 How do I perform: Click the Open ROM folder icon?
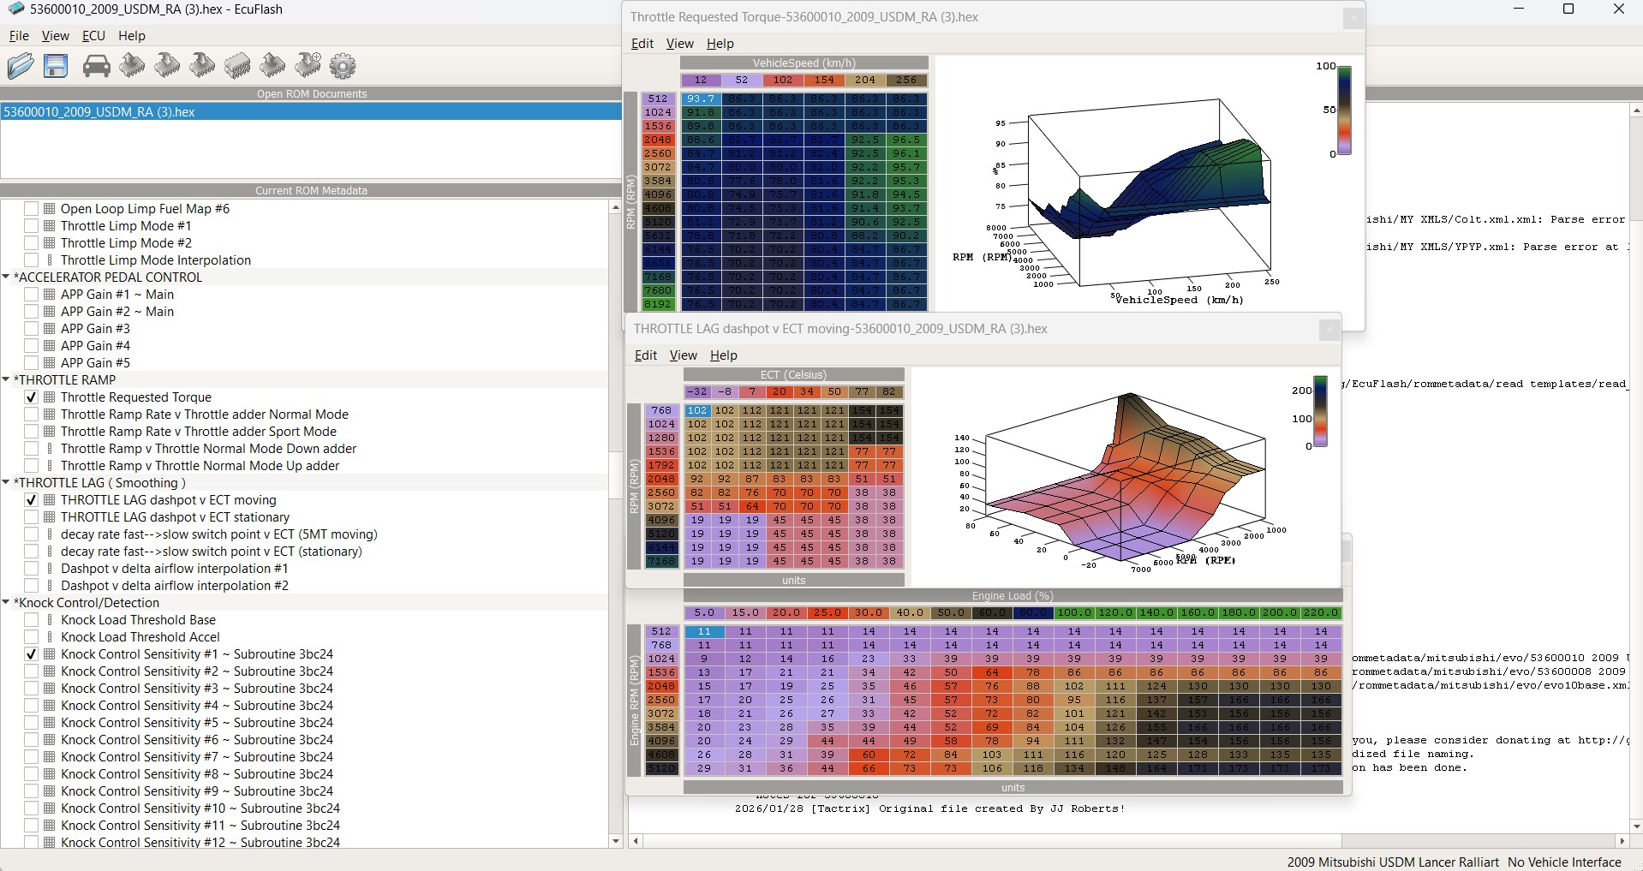pos(21,66)
